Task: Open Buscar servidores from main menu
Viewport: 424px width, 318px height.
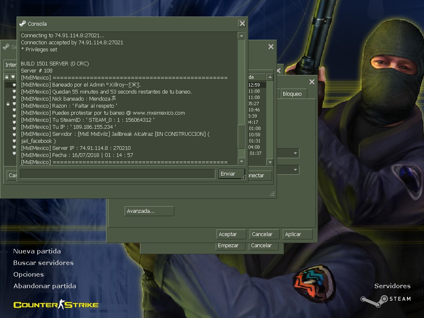Action: tap(43, 263)
